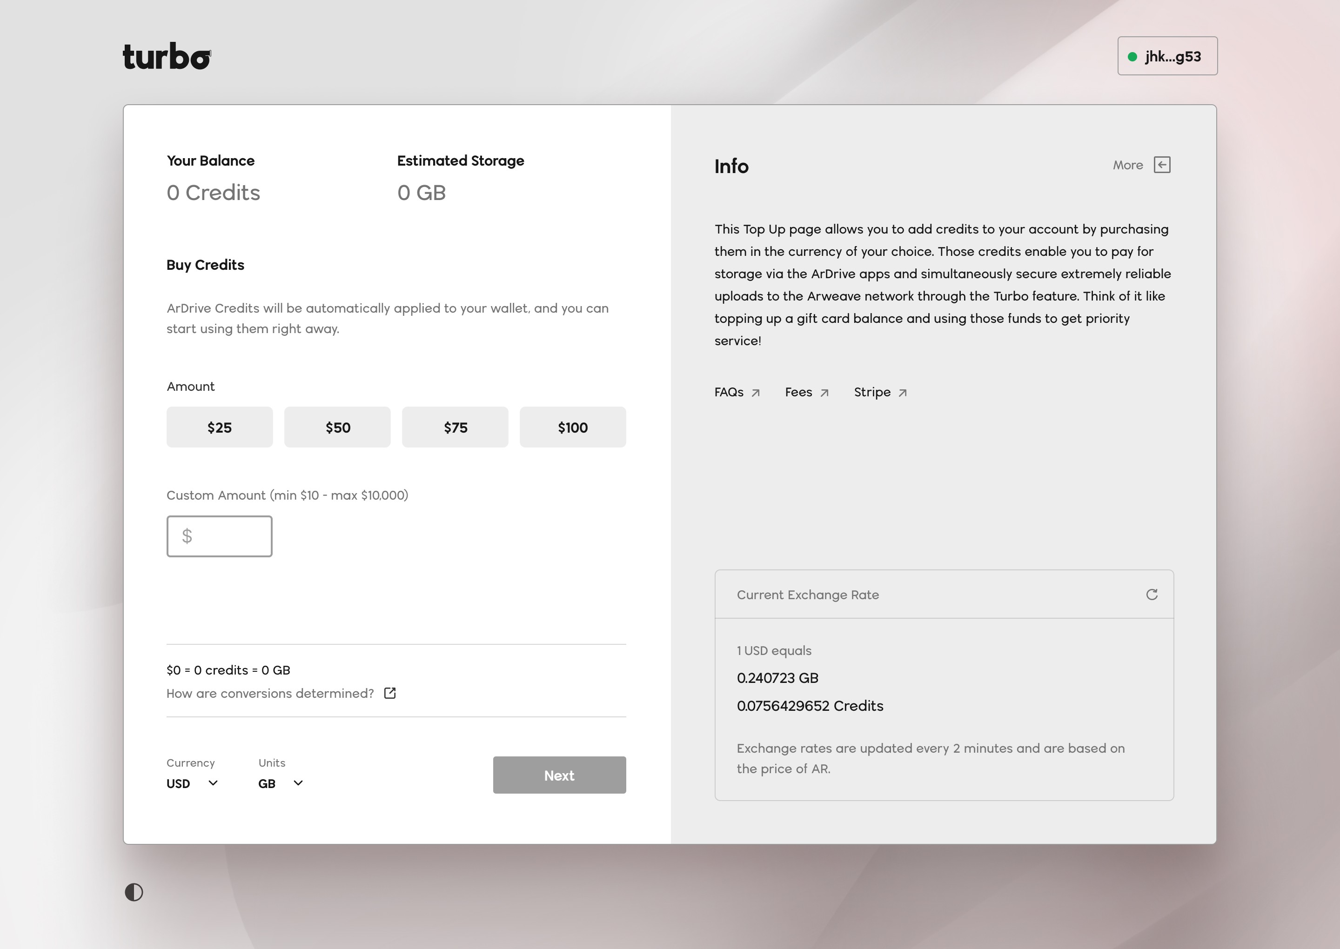This screenshot has height=949, width=1340.
Task: Click the '0 Credits' balance value
Action: pyautogui.click(x=213, y=192)
